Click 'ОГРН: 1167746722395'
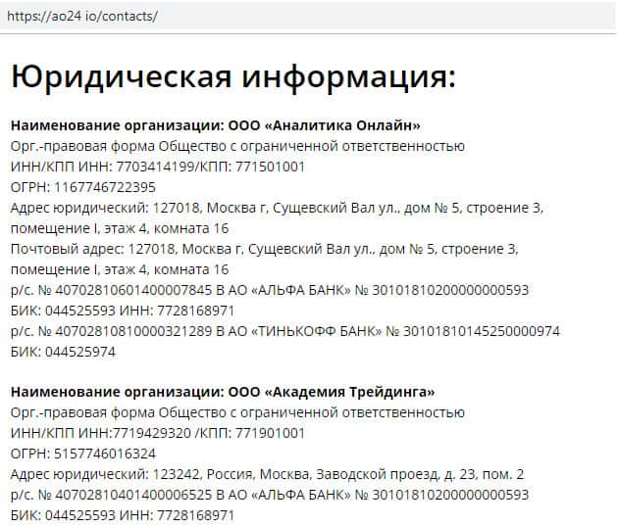 tap(83, 187)
